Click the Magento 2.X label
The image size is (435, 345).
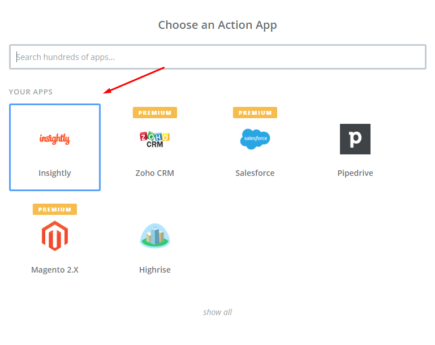click(x=55, y=270)
